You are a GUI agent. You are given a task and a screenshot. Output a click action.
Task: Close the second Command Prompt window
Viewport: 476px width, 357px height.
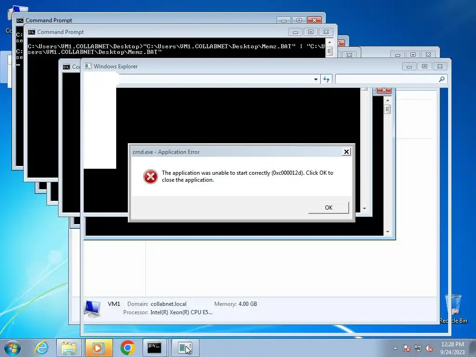click(x=326, y=32)
